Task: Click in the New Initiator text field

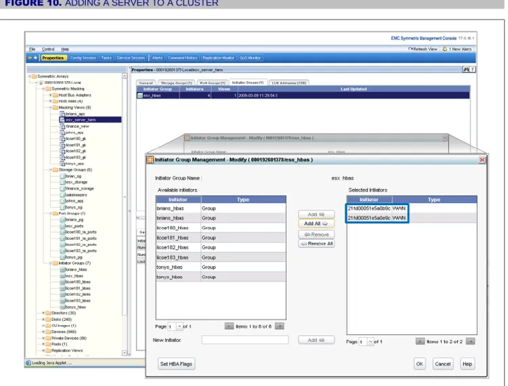Action: [245, 340]
